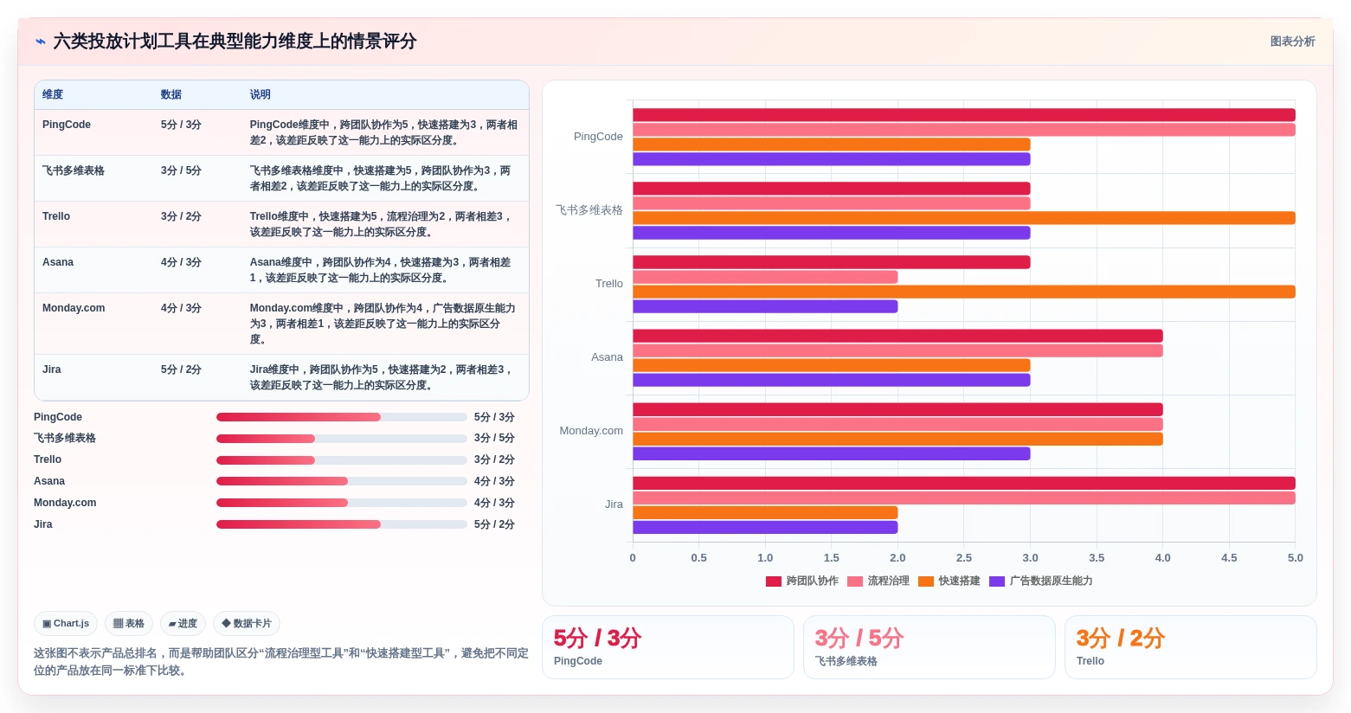This screenshot has width=1351, height=713.
Task: Select the 数据卡片 tag chip
Action: click(247, 623)
